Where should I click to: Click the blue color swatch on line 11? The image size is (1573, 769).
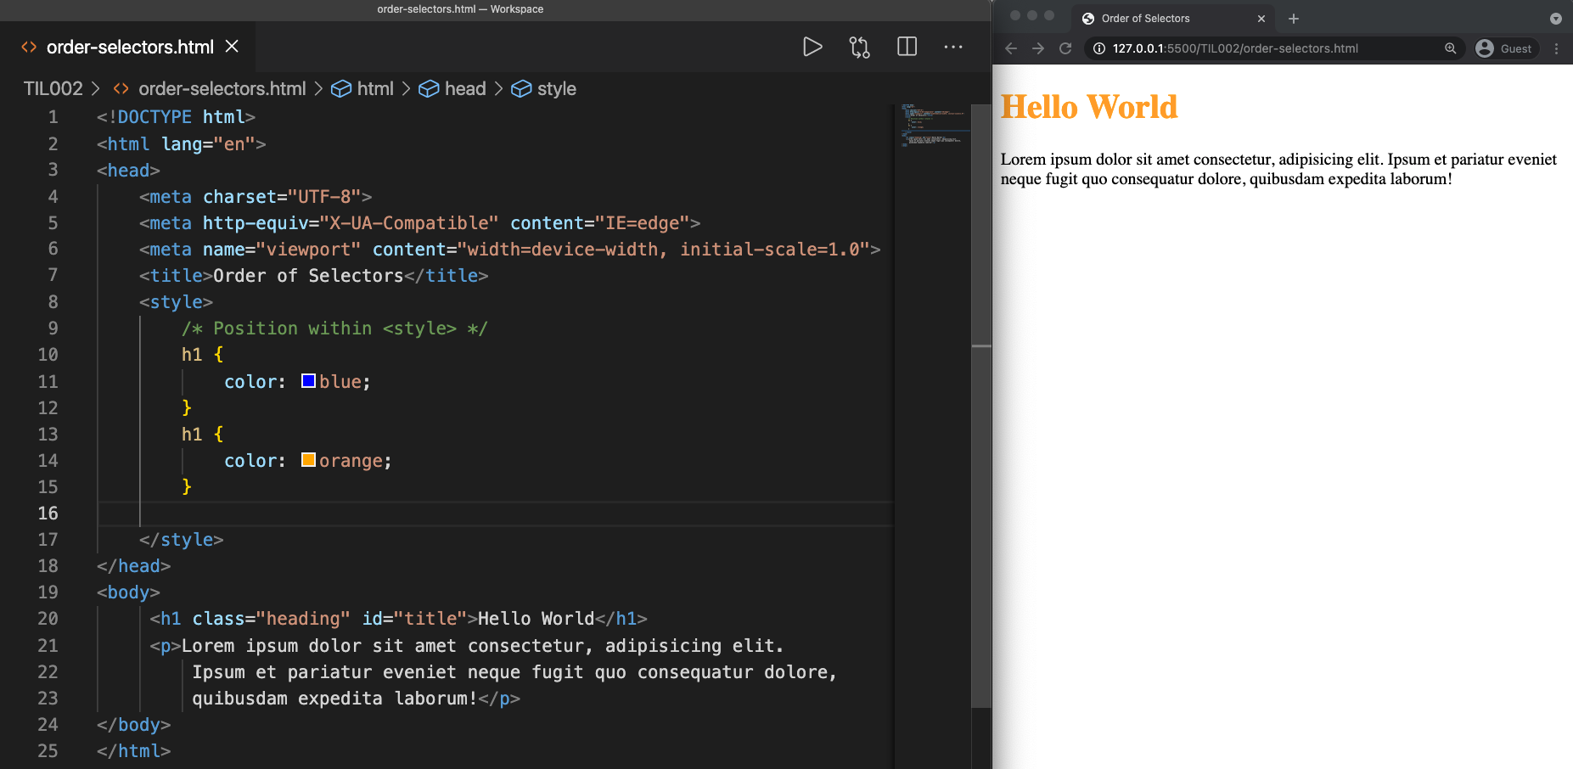(x=309, y=381)
